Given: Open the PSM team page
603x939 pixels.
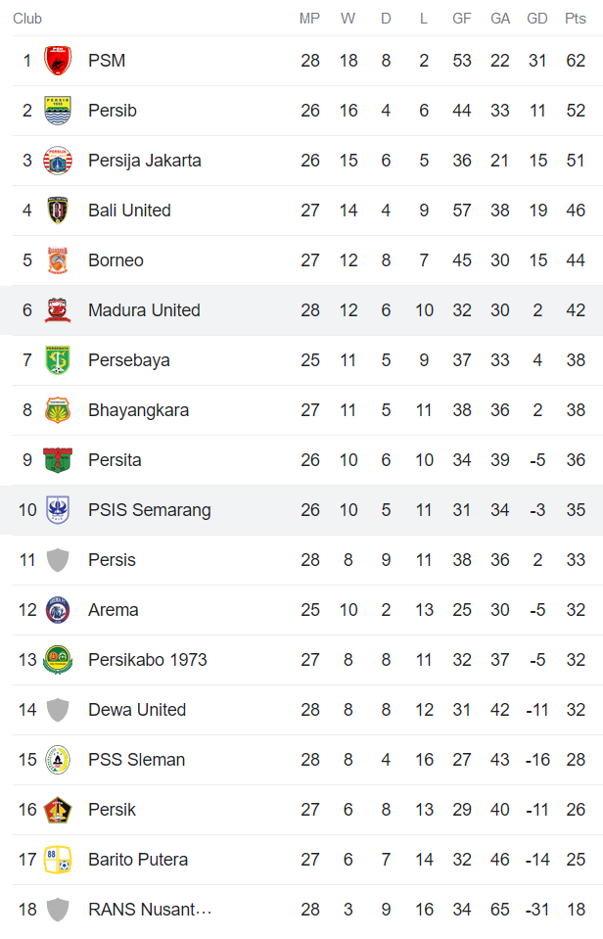Looking at the screenshot, I should click(106, 60).
